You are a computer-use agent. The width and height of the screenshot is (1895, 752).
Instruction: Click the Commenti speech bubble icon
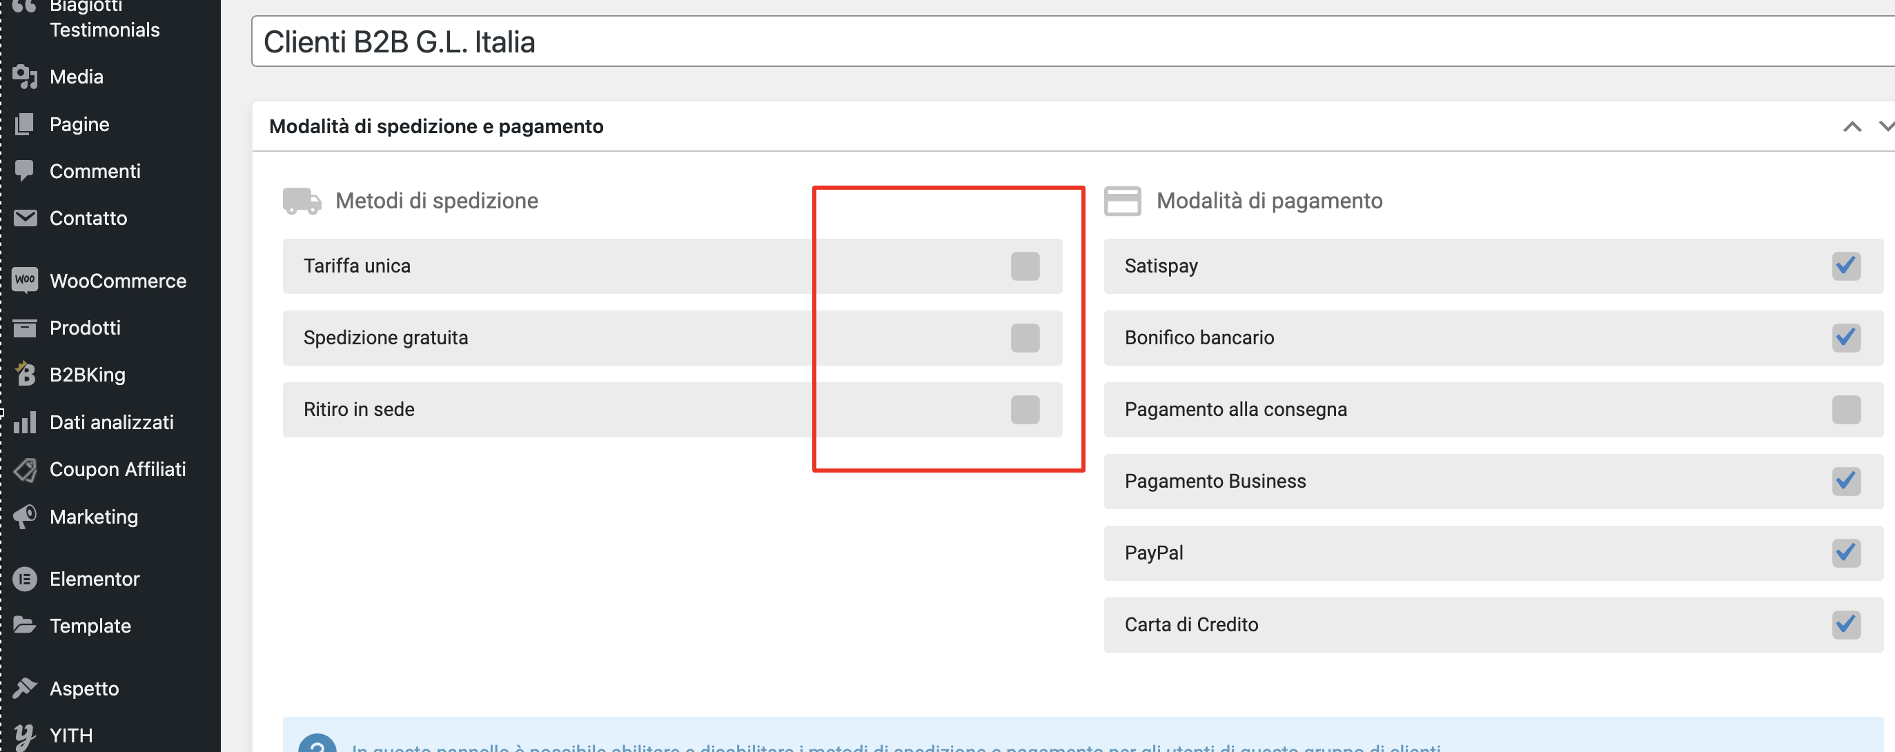pyautogui.click(x=25, y=170)
